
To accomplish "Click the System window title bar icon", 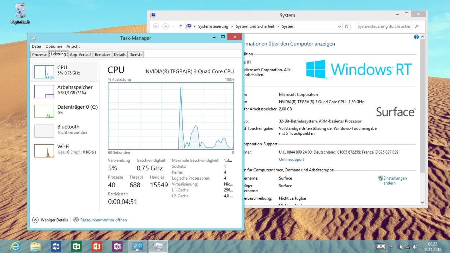I will (153, 15).
